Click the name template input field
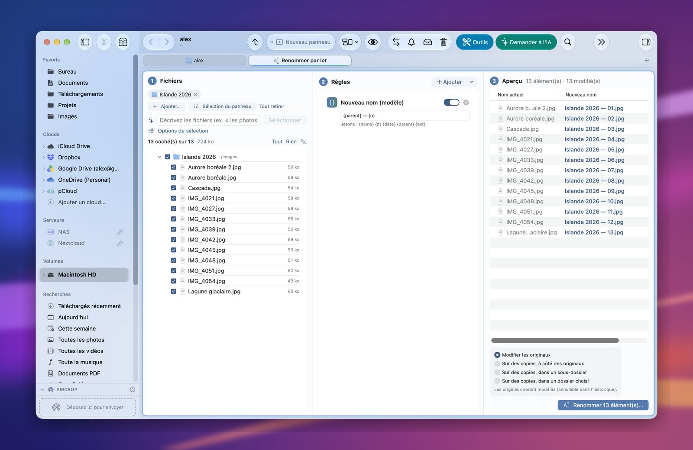The width and height of the screenshot is (693, 450). point(405,116)
